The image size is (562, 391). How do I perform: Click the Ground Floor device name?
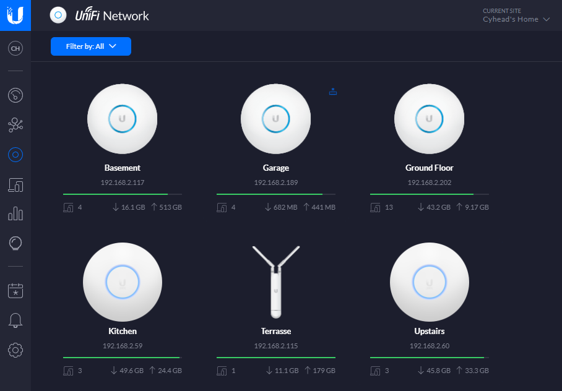[430, 168]
